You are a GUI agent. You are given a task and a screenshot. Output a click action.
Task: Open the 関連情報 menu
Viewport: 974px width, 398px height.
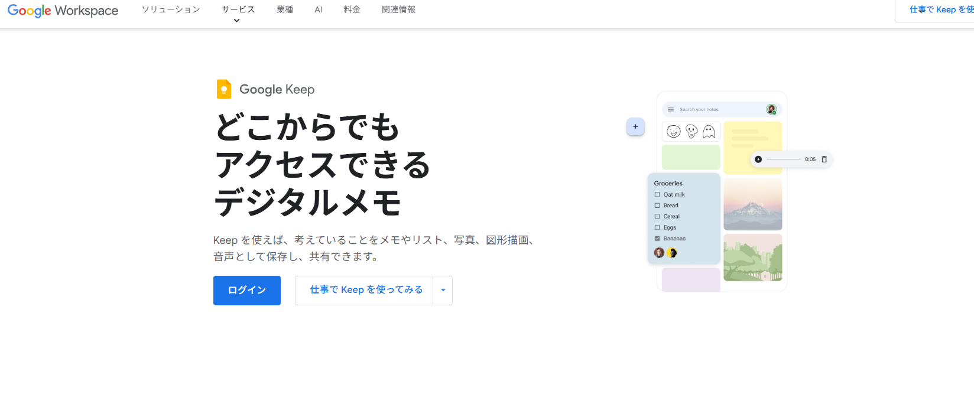(x=398, y=9)
